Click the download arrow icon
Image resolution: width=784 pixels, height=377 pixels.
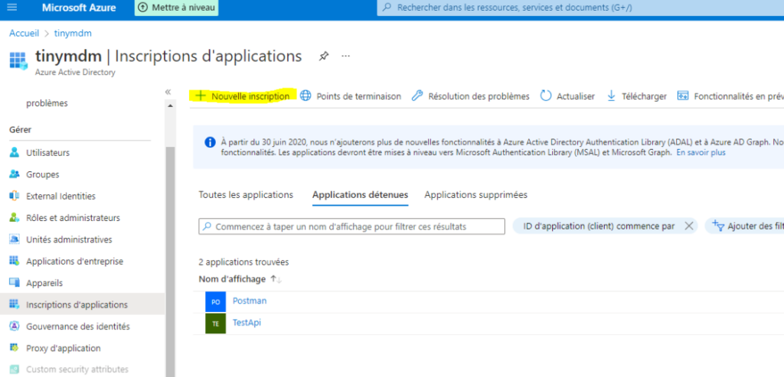click(611, 96)
